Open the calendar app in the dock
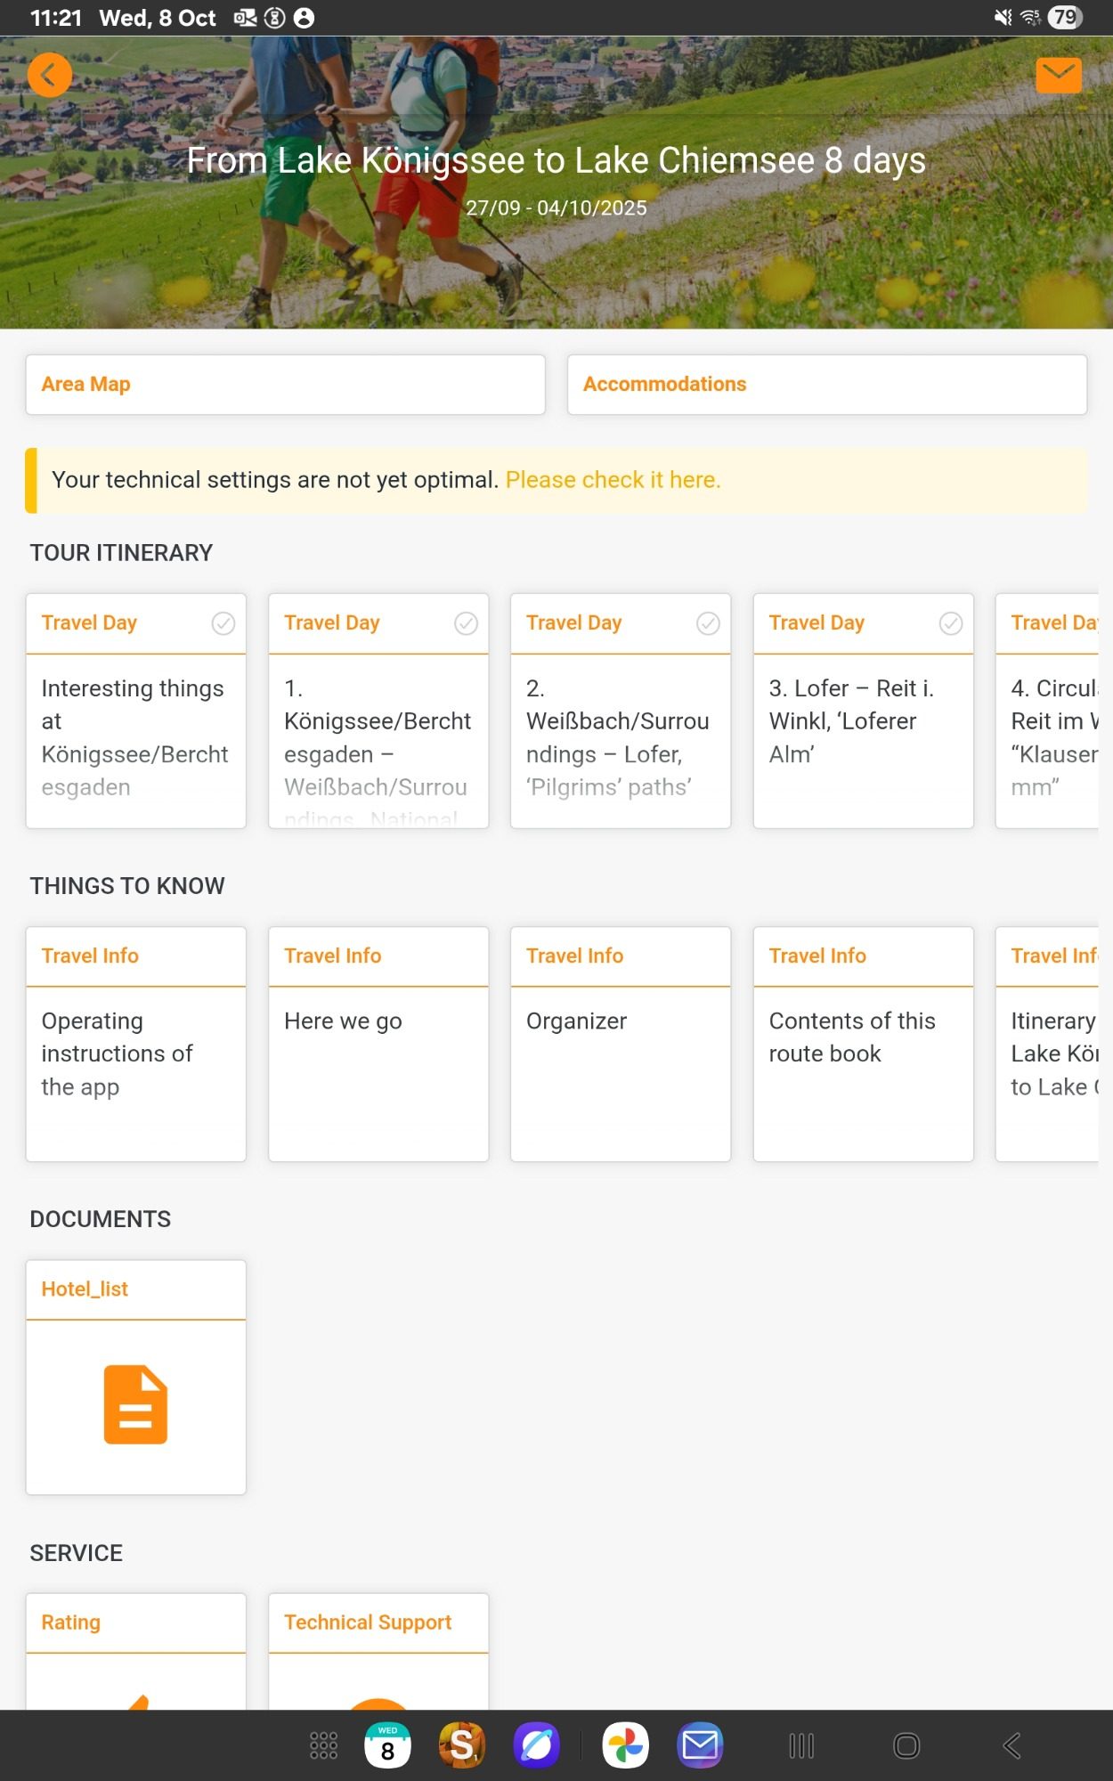This screenshot has height=1781, width=1113. pyautogui.click(x=387, y=1745)
